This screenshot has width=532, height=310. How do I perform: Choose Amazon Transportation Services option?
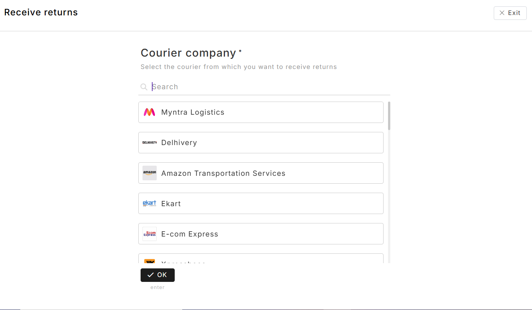[261, 173]
